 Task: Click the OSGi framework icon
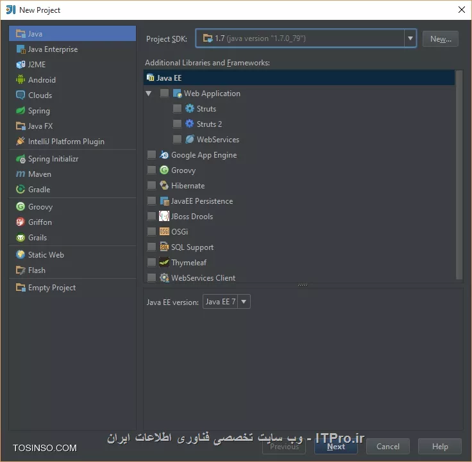pyautogui.click(x=164, y=231)
